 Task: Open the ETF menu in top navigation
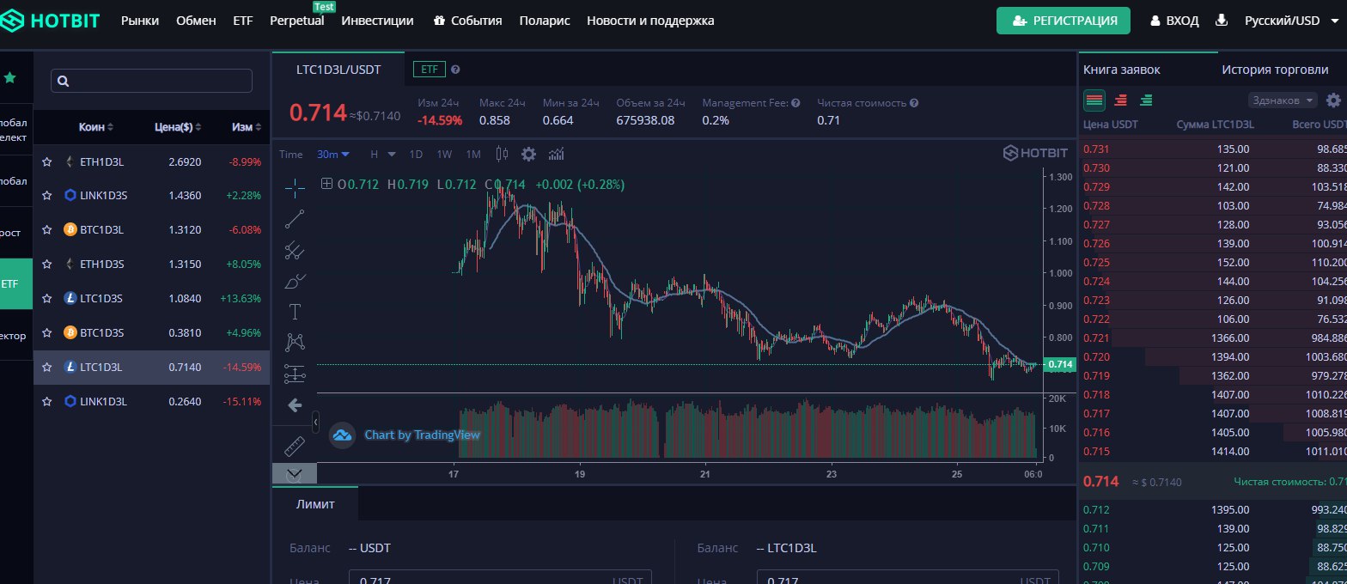coord(243,21)
